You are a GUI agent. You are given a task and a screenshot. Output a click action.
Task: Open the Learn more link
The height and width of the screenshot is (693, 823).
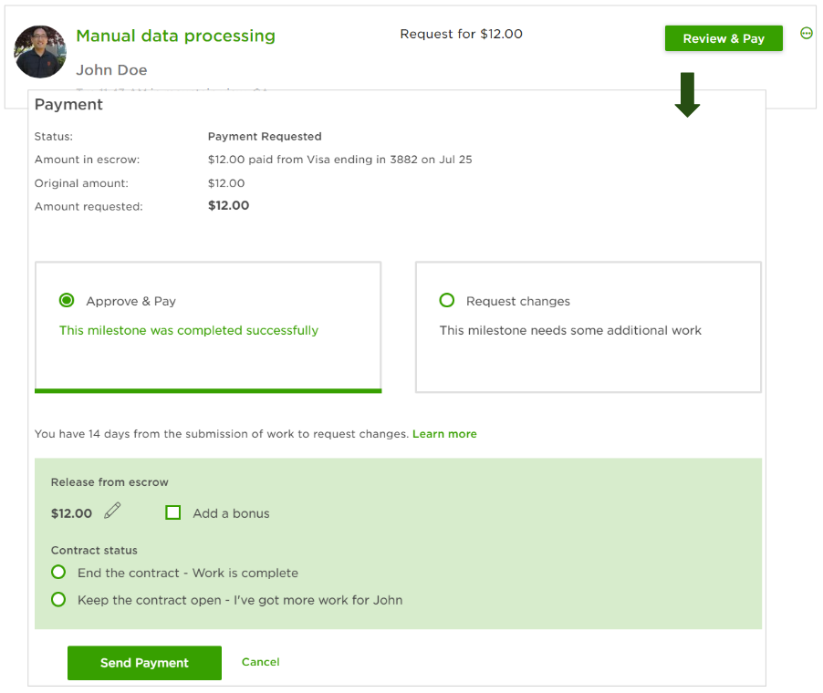pyautogui.click(x=444, y=434)
